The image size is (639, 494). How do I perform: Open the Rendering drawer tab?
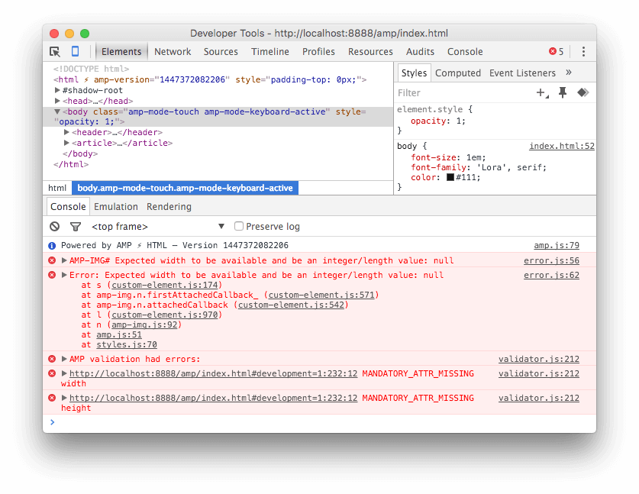tap(169, 207)
